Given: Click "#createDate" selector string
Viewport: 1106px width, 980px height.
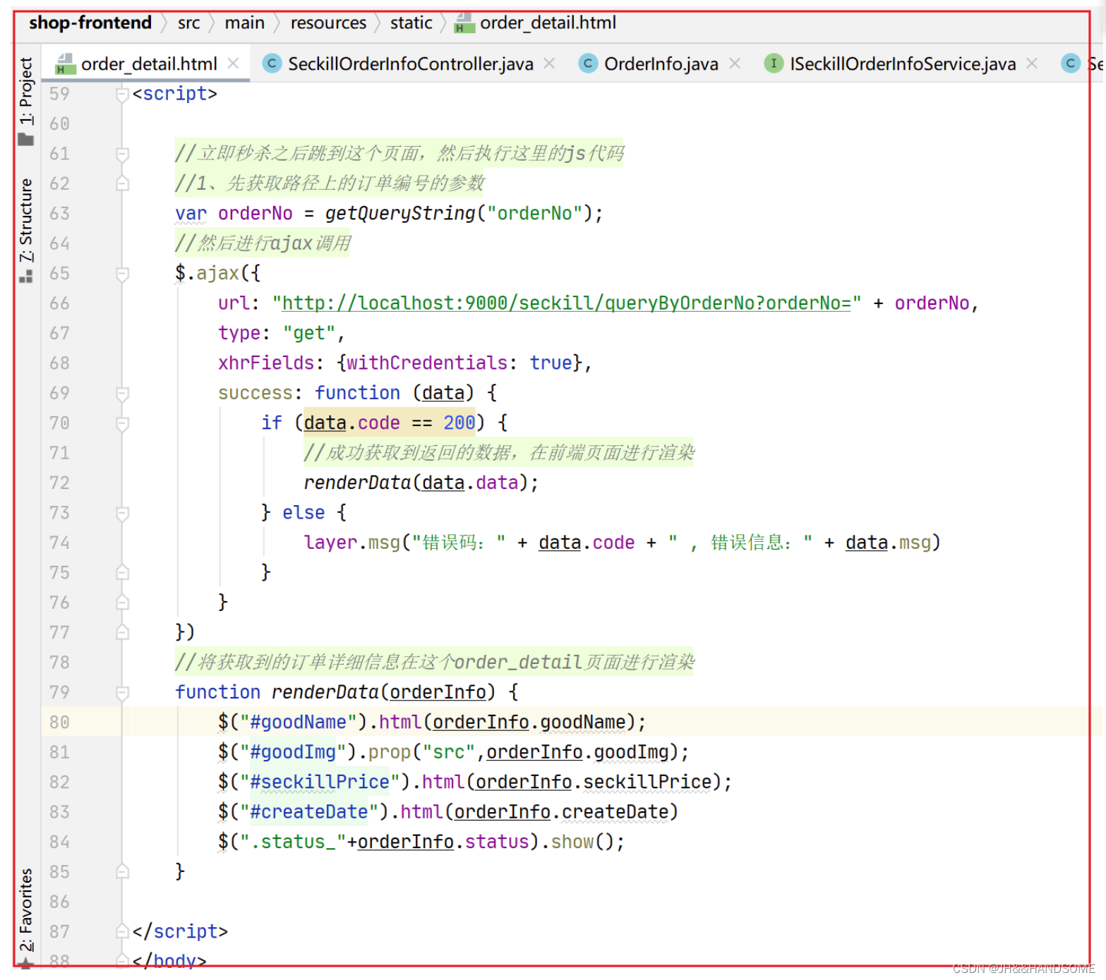Looking at the screenshot, I should pos(308,812).
